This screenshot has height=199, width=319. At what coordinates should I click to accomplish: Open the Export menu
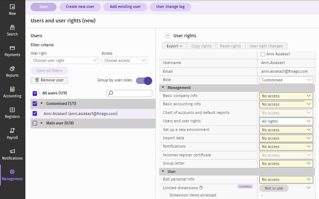pos(174,46)
